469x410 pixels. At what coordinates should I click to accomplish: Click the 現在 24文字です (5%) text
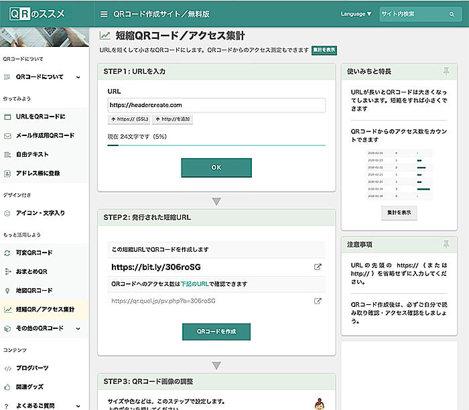pyautogui.click(x=137, y=137)
